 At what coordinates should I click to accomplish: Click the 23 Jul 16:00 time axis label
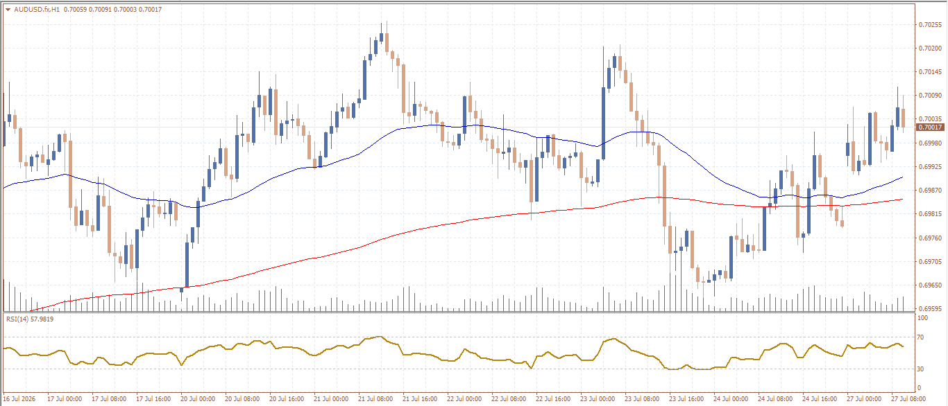(x=686, y=399)
